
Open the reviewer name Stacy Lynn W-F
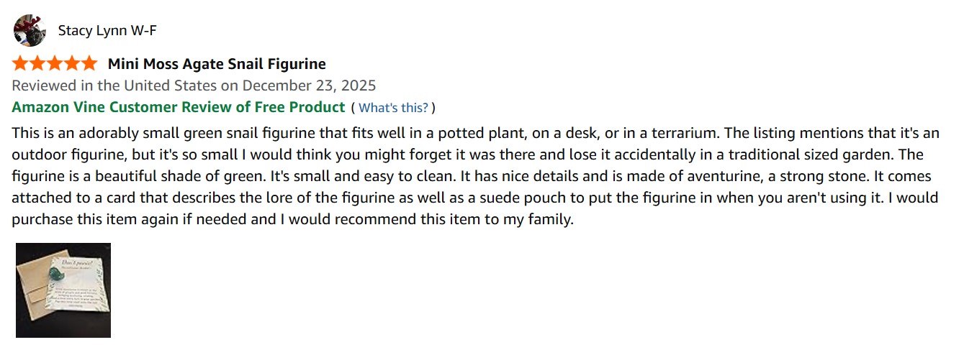(x=107, y=30)
